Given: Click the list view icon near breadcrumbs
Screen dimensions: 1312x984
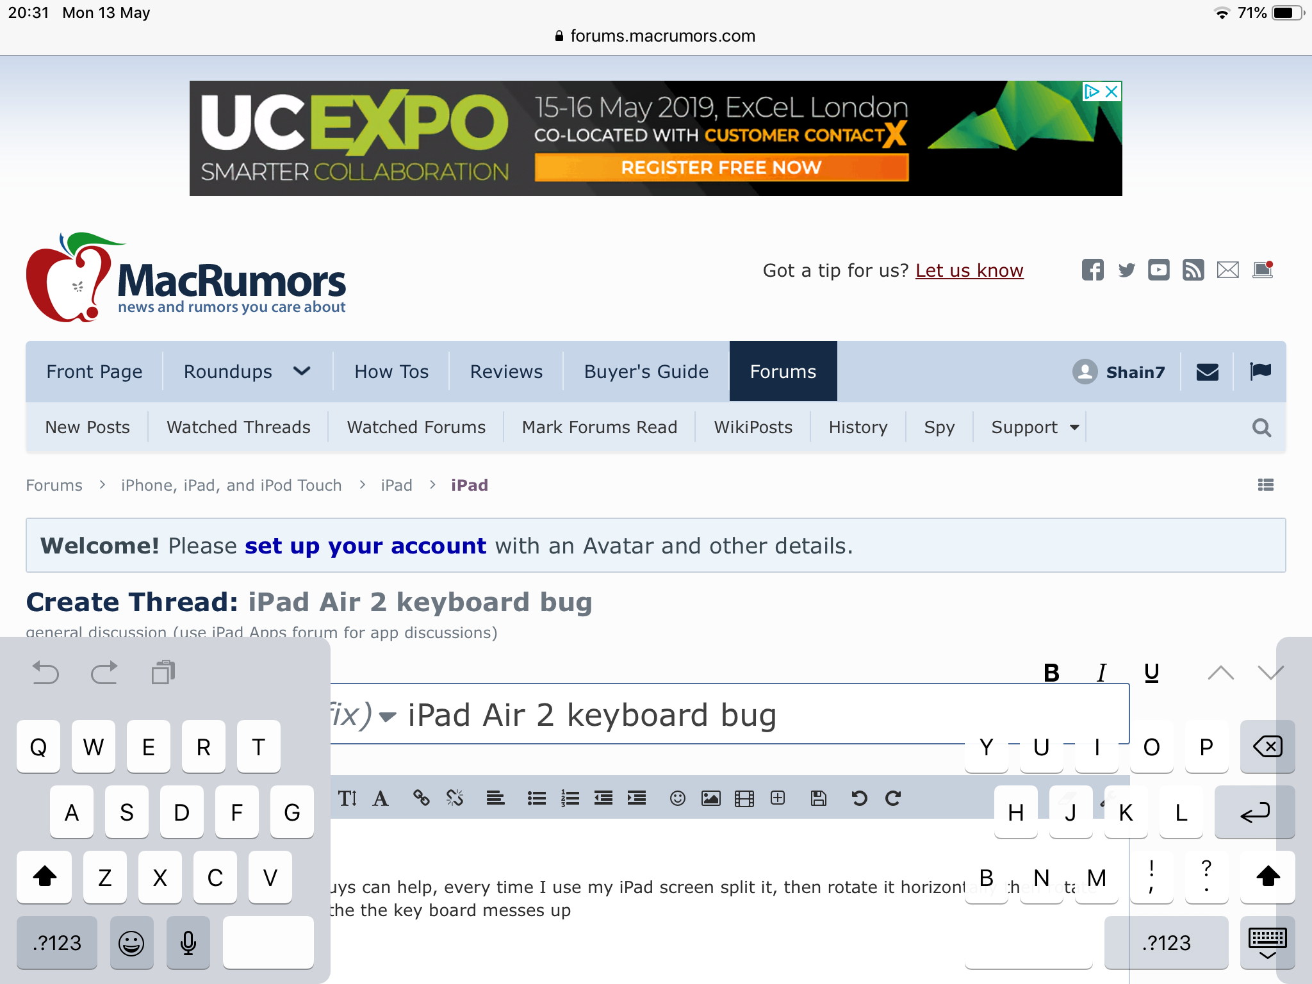Looking at the screenshot, I should point(1266,485).
